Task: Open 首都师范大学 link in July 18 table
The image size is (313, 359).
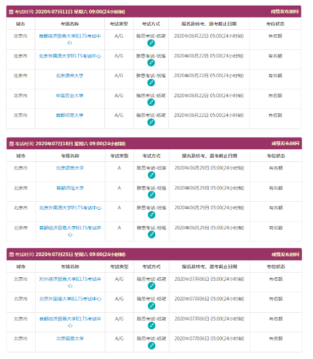Action: tap(70, 188)
